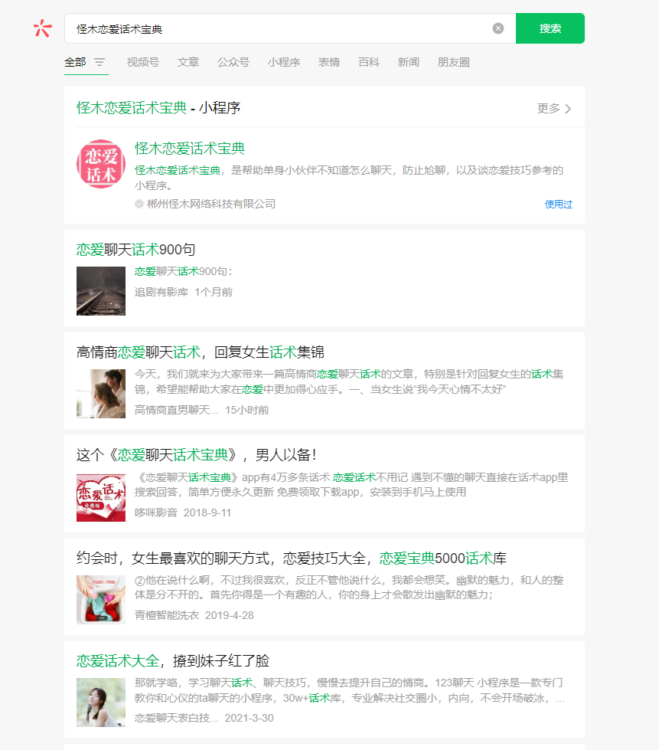Click the pink 恋爱话术 mini program icon
The image size is (659, 750).
pyautogui.click(x=101, y=164)
